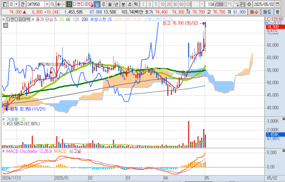
Task: Select the 1 interval button
Action: coord(143,4)
